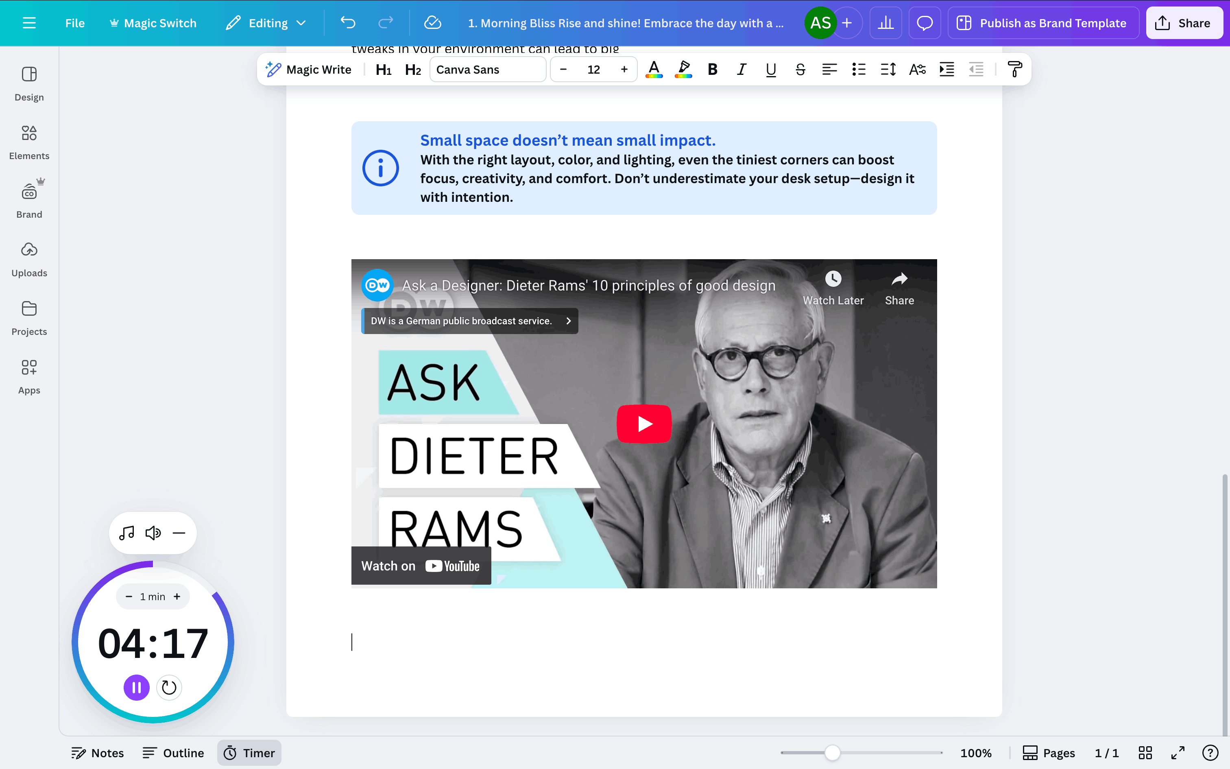Image resolution: width=1230 pixels, height=769 pixels.
Task: Click the timer music note icon
Action: click(126, 533)
